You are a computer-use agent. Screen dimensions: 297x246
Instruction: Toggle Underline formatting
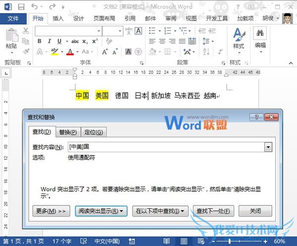59,41
